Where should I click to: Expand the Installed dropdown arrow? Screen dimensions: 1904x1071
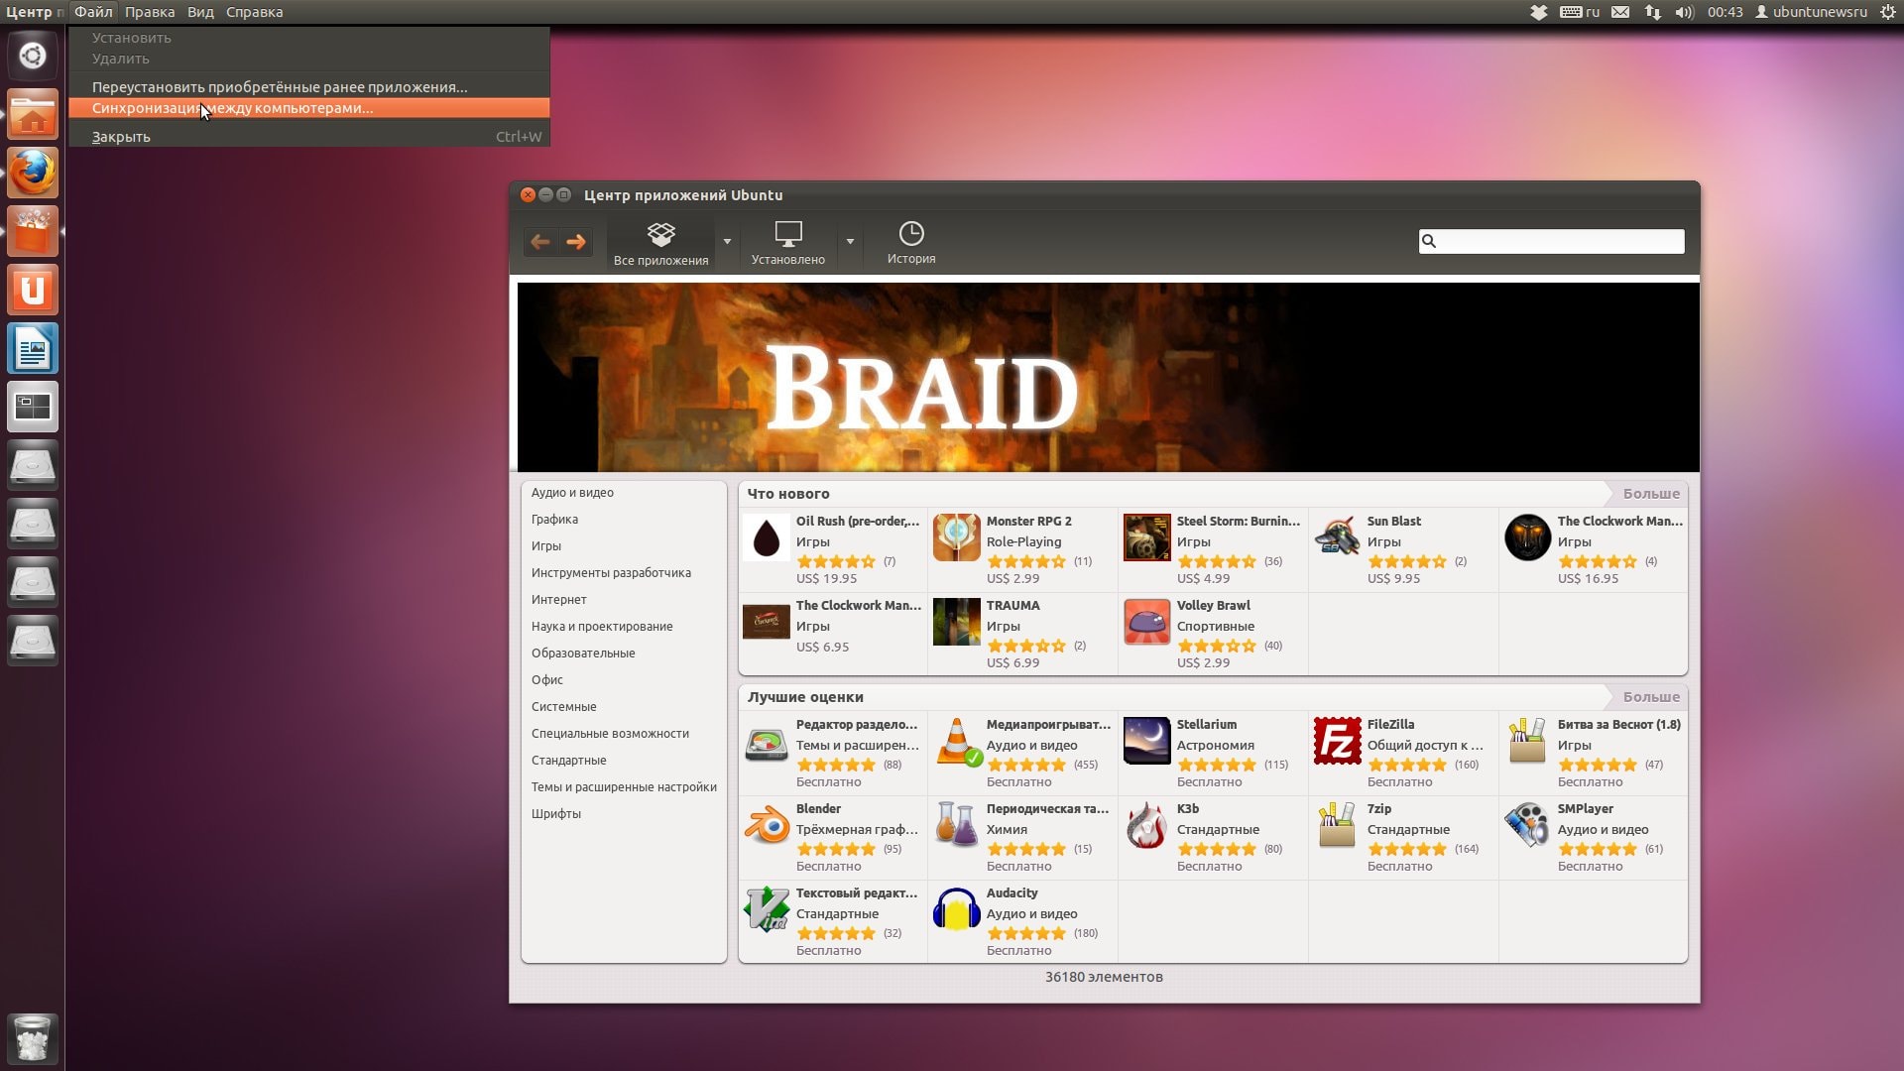(850, 242)
